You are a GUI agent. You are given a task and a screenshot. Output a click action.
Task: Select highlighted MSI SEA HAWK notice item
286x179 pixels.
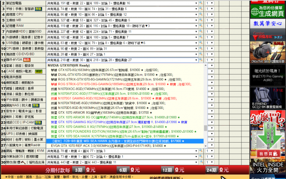(125, 141)
